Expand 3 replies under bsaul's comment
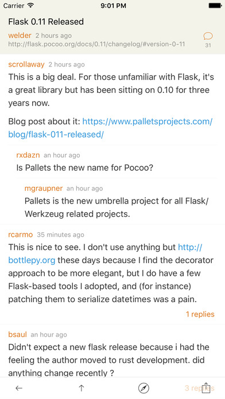The width and height of the screenshot is (225, 399). point(200,388)
